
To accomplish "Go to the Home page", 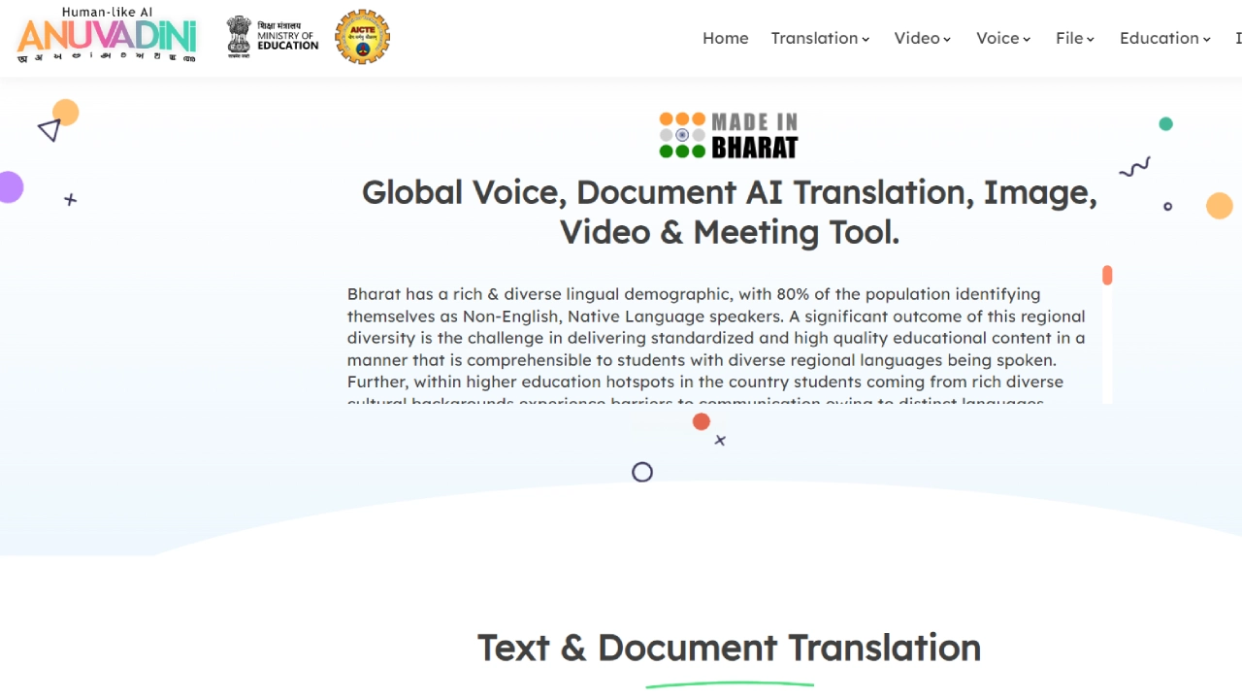I will coord(725,38).
